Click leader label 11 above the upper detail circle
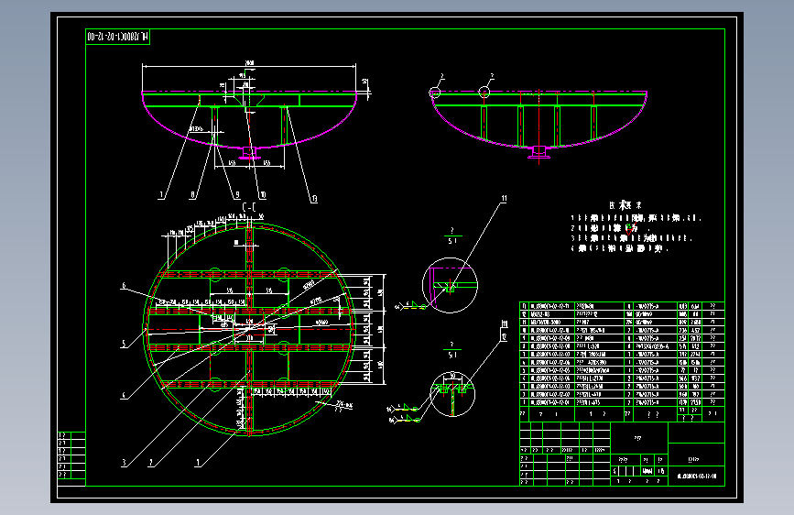The height and width of the screenshot is (515, 794). pyautogui.click(x=504, y=199)
